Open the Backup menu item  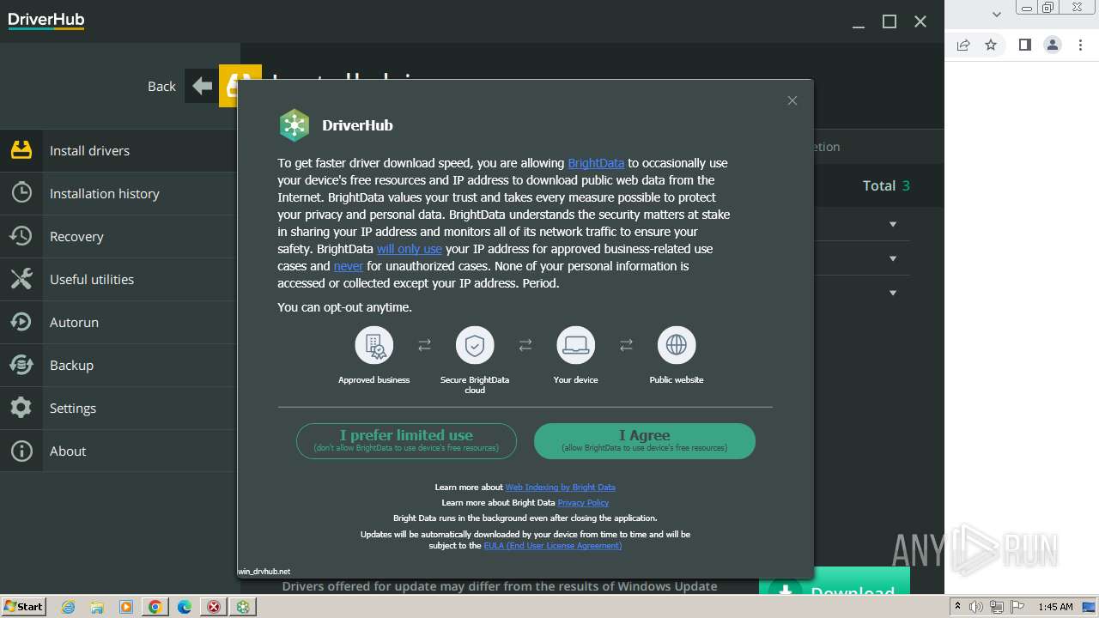coord(118,365)
